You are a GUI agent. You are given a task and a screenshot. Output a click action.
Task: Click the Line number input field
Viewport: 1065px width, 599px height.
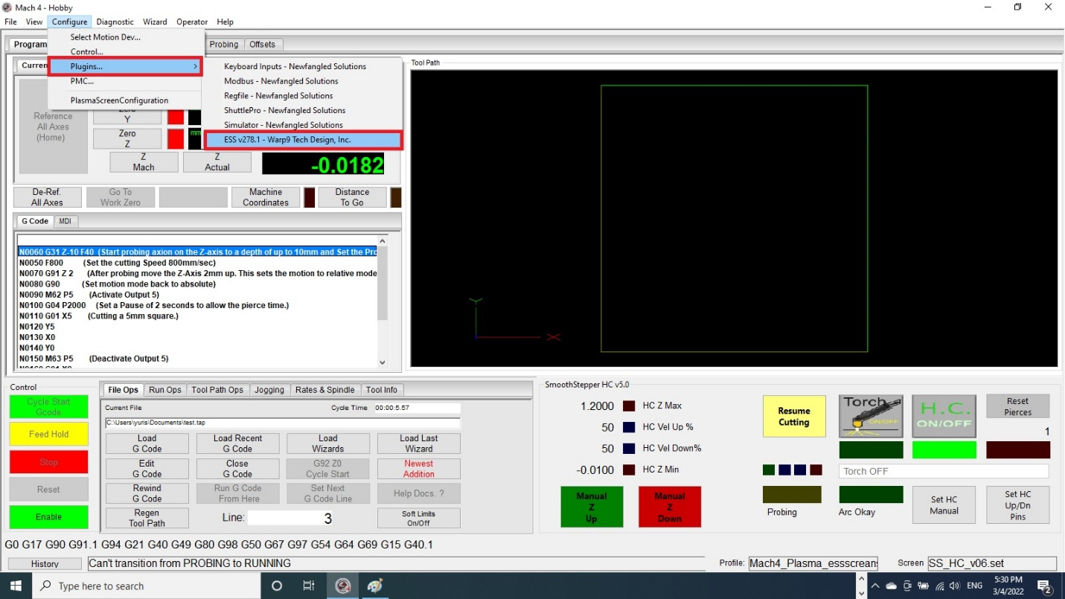pos(290,518)
